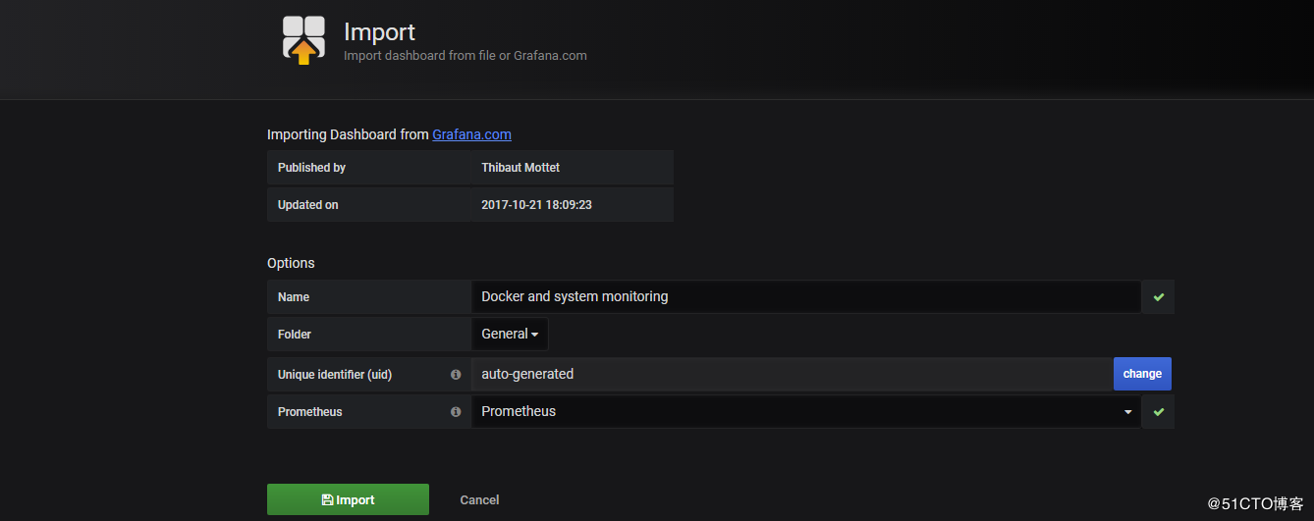Click the Cancel link
The image size is (1314, 521).
point(479,500)
